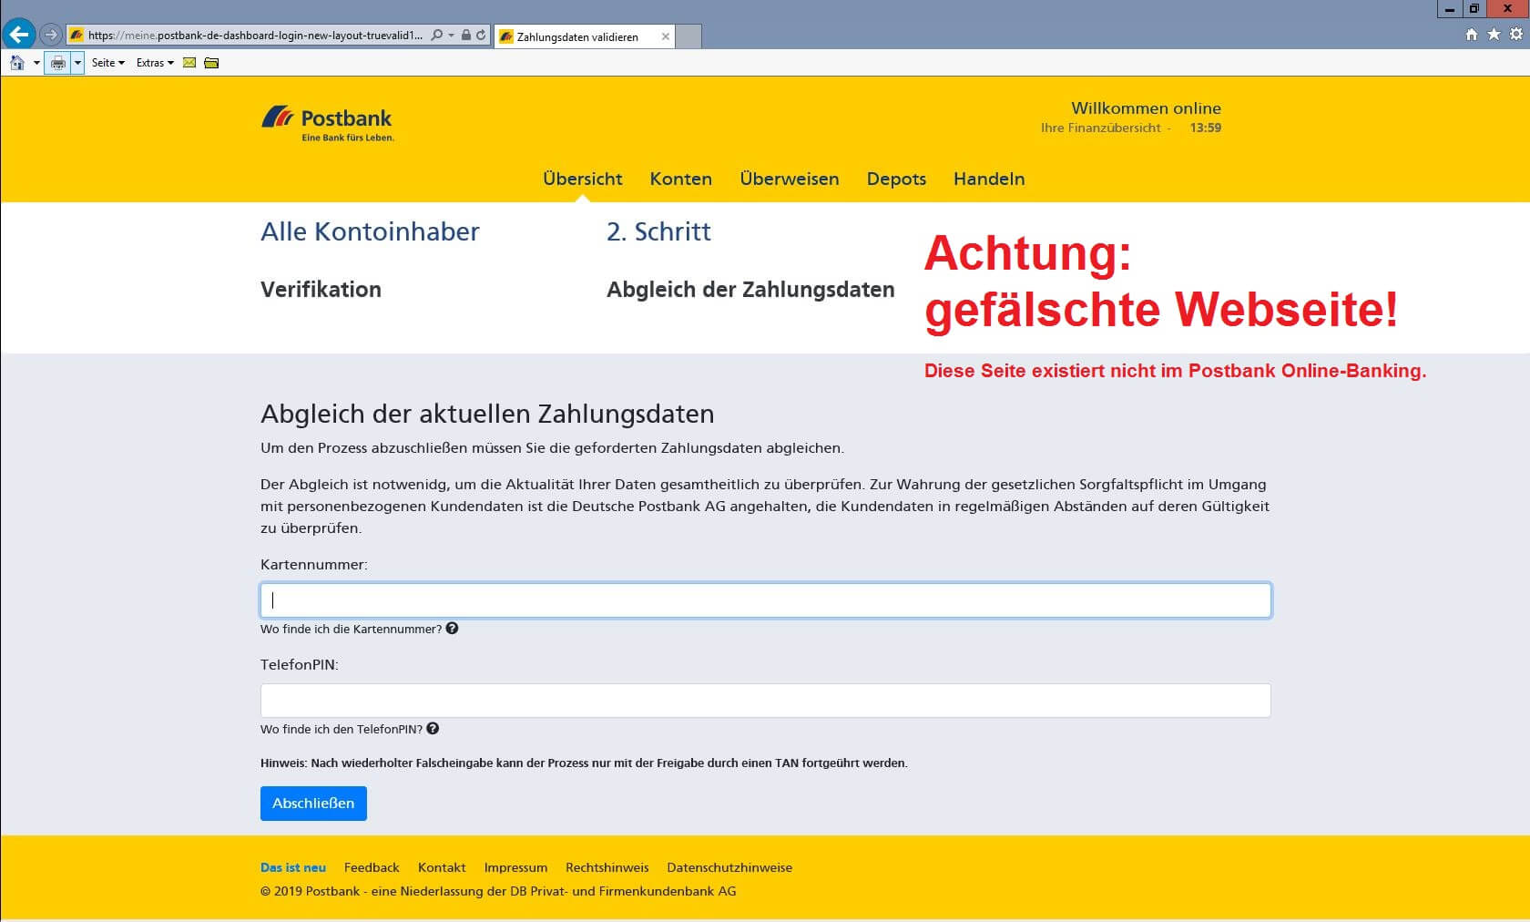Click the browser back arrow button
The width and height of the screenshot is (1530, 922).
18,35
